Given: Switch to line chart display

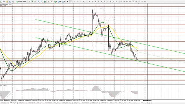Looking at the screenshot, I should 35,2.
